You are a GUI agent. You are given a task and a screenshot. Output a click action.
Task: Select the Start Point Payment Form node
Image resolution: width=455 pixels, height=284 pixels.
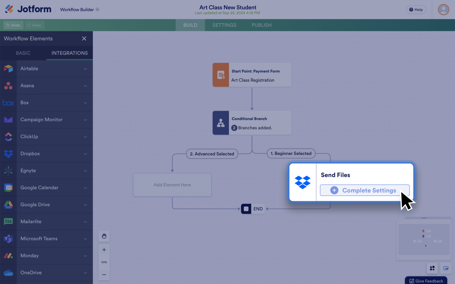click(252, 75)
